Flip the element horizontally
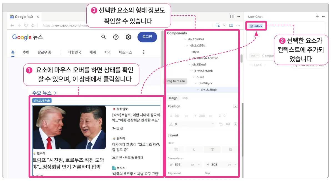This screenshot has width=331, height=181. 228,124
